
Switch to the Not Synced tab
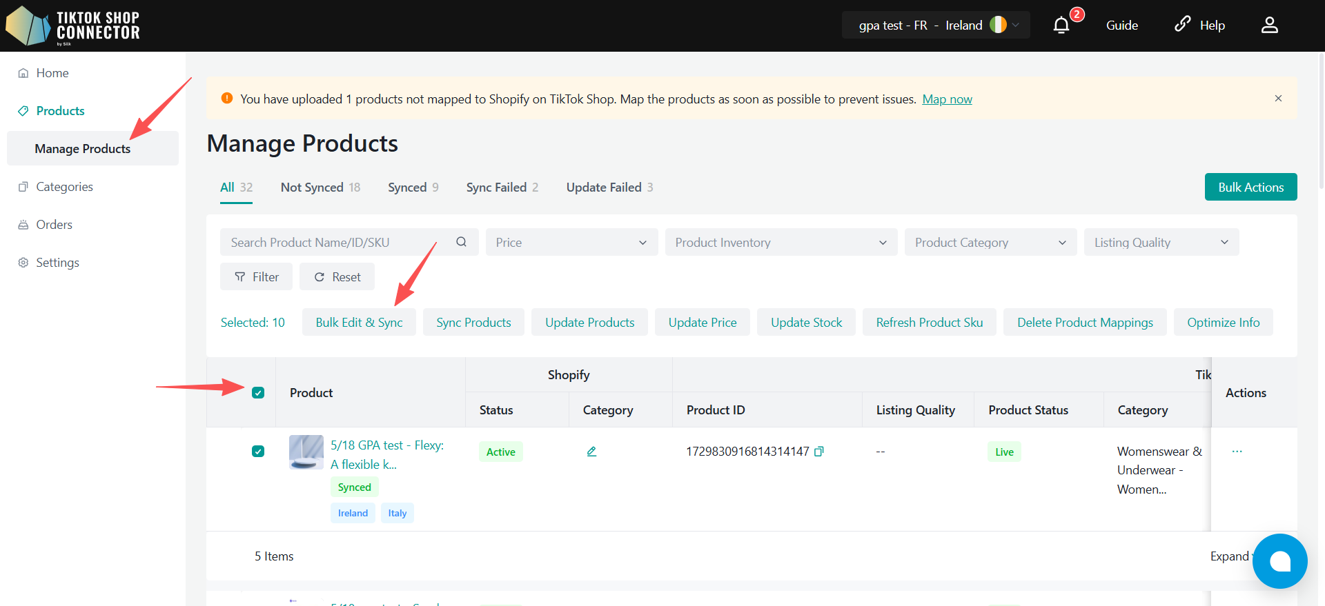pyautogui.click(x=320, y=188)
